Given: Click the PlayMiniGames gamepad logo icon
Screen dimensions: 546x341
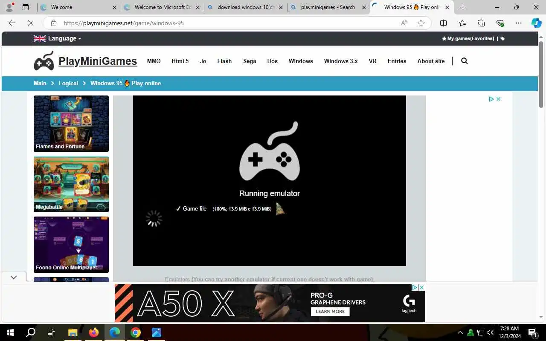Looking at the screenshot, I should [44, 61].
